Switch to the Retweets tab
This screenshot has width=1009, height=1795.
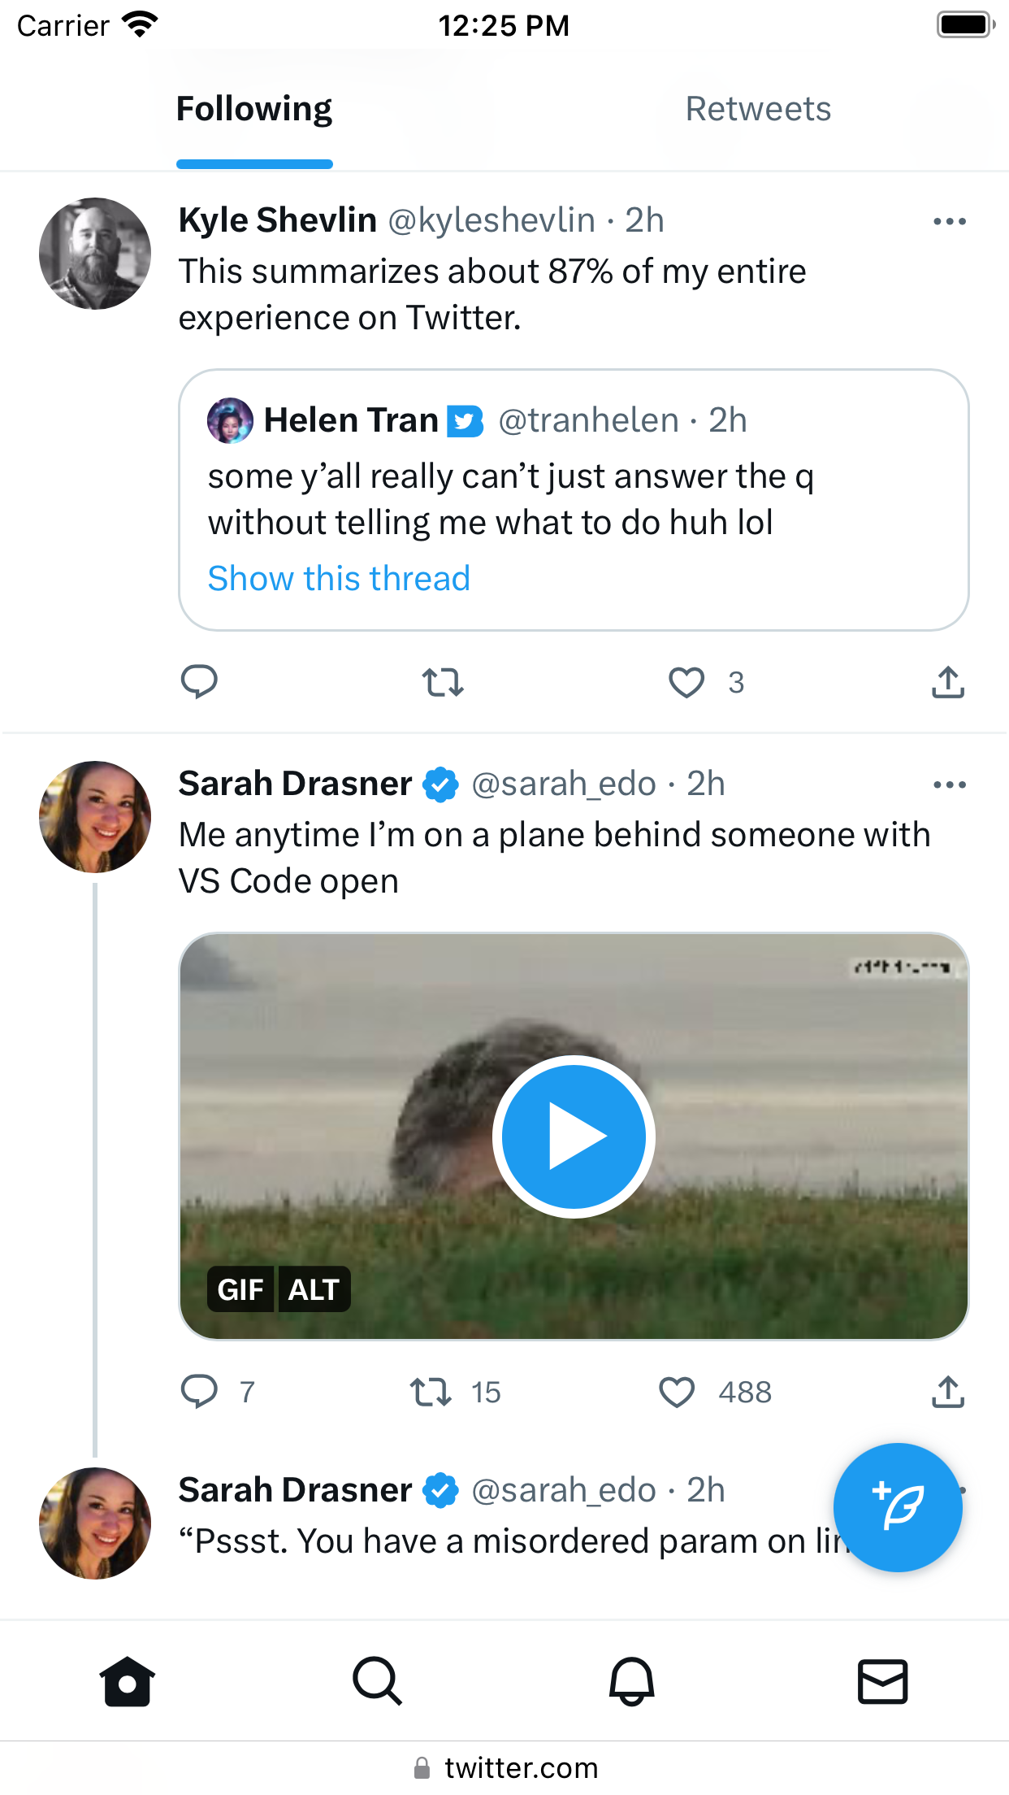(758, 109)
